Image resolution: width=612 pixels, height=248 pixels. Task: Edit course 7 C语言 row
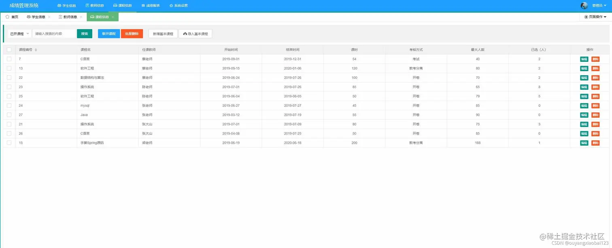click(x=584, y=59)
